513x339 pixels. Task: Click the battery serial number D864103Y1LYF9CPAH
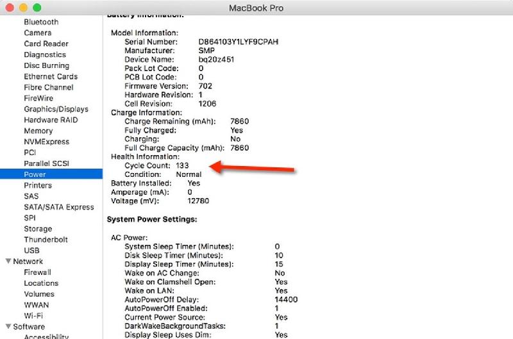pyautogui.click(x=238, y=42)
